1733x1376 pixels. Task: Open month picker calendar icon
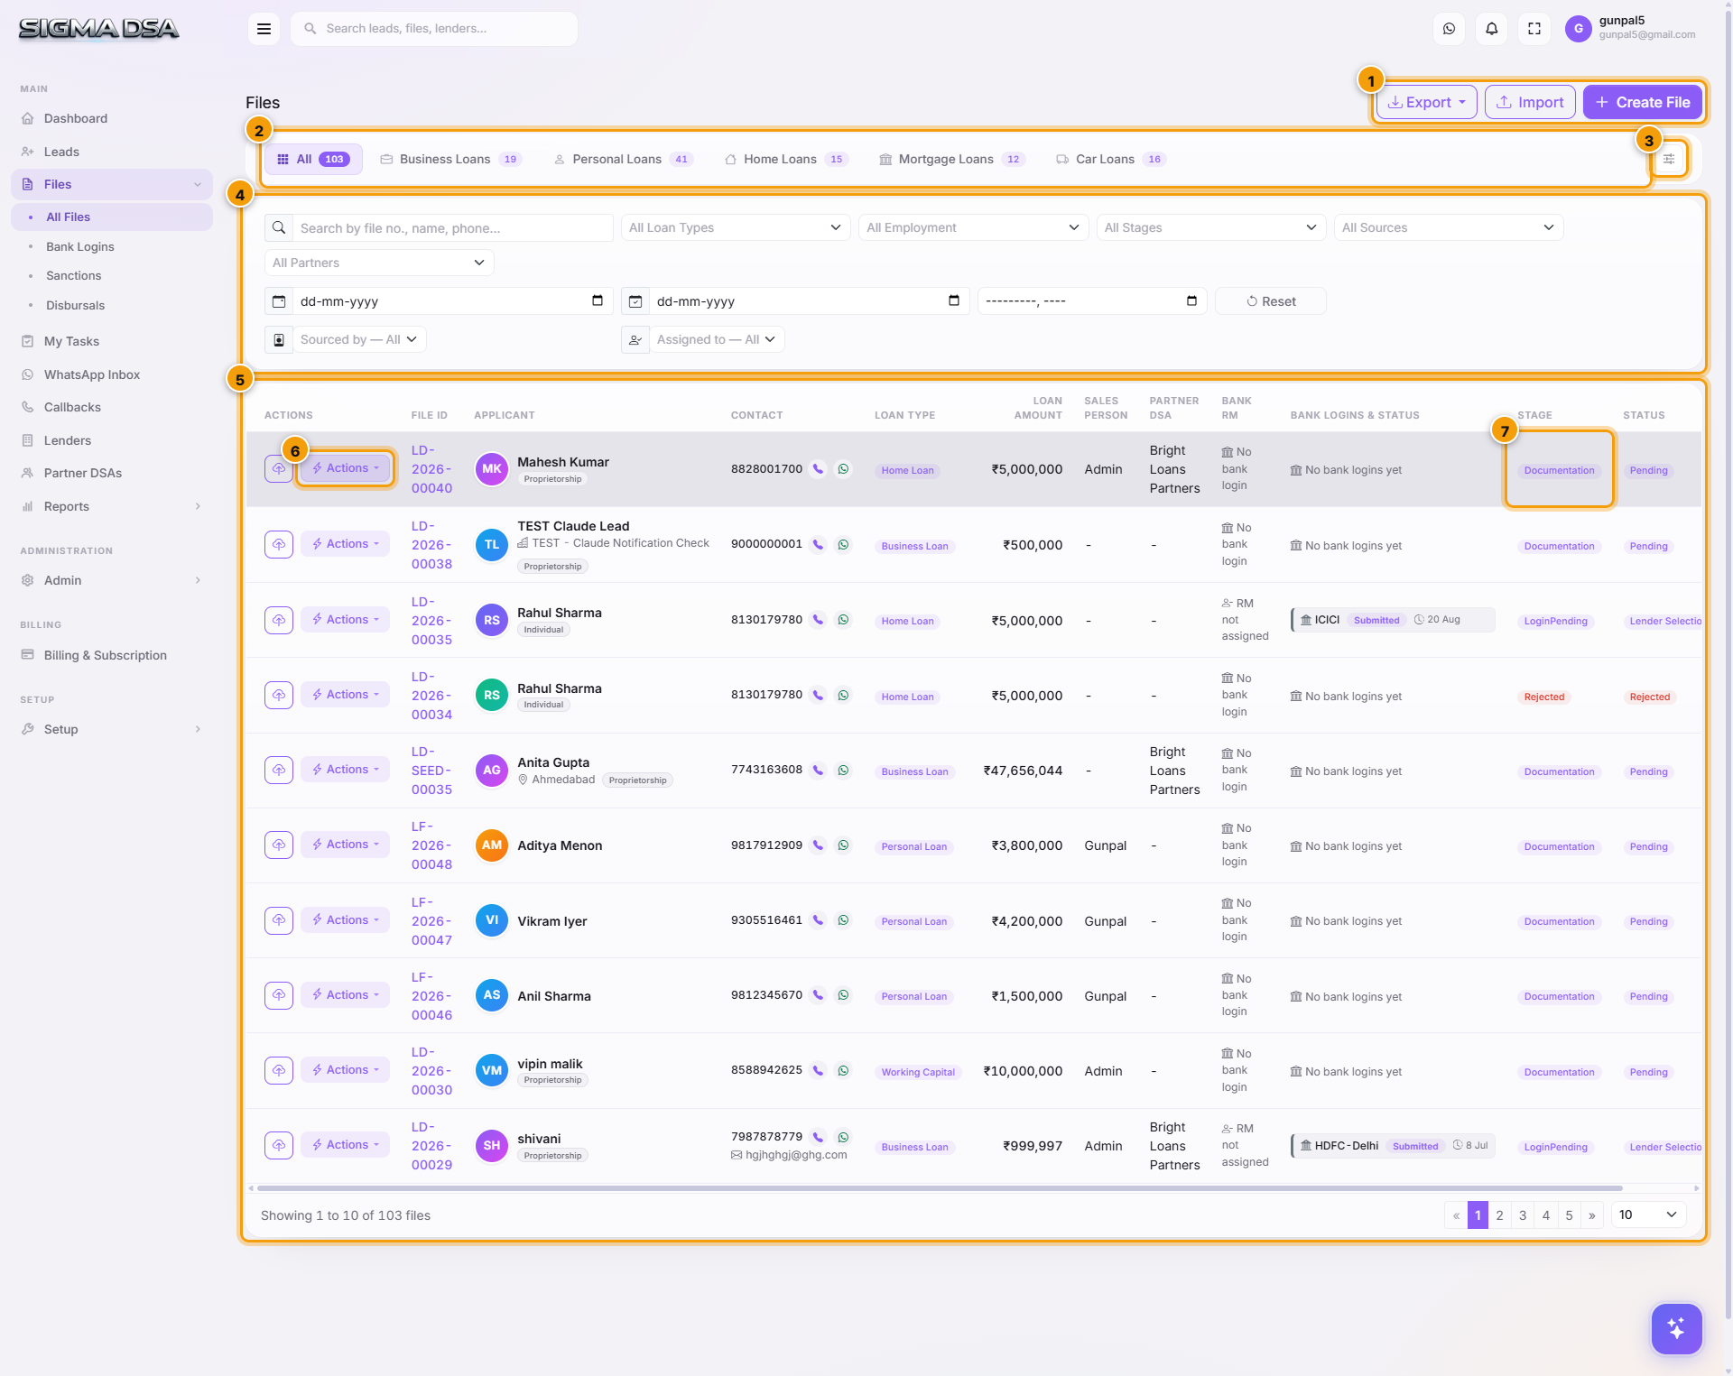[x=1191, y=300]
